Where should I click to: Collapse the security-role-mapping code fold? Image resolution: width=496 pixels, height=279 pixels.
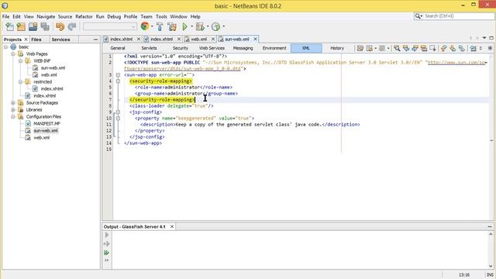(x=118, y=81)
